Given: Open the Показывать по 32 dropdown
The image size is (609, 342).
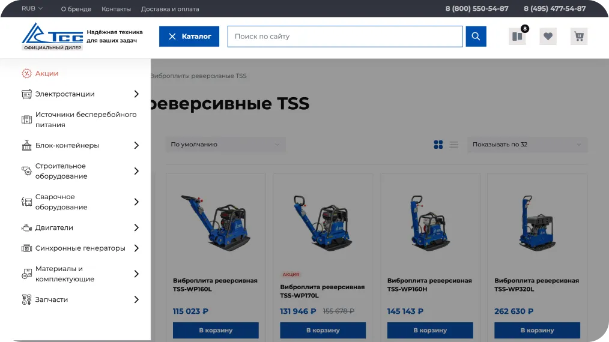Looking at the screenshot, I should coord(527,145).
